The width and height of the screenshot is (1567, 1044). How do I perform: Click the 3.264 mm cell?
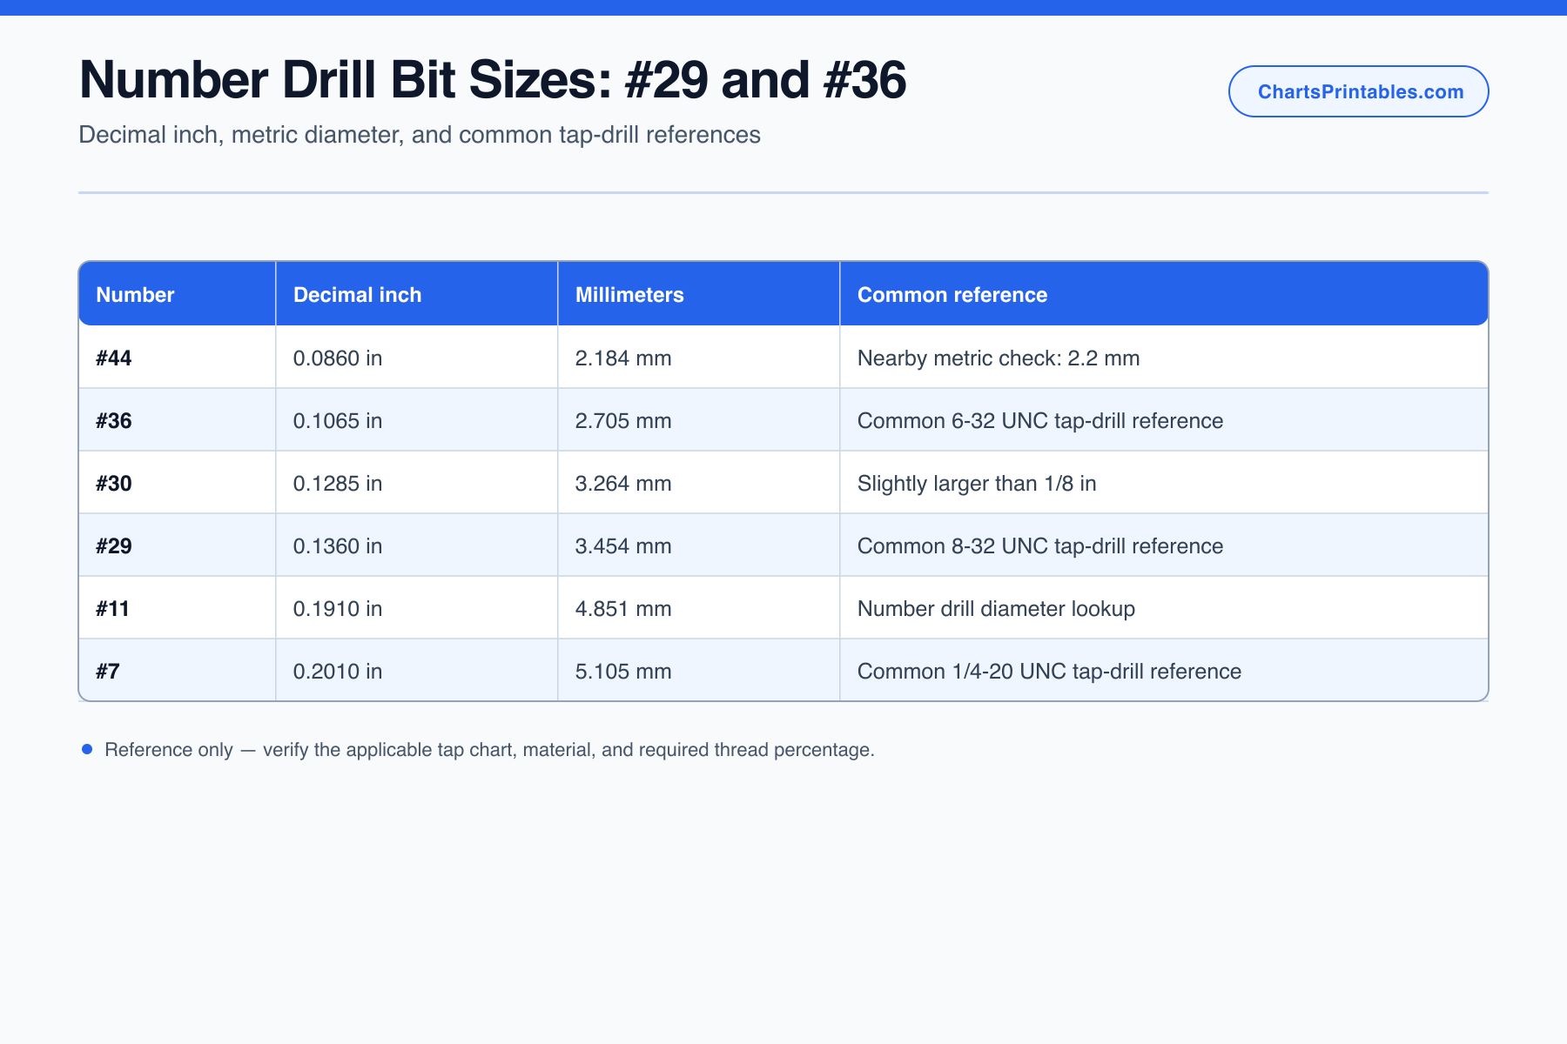tap(699, 483)
